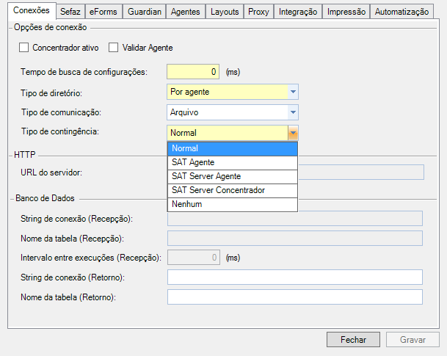The width and height of the screenshot is (447, 356).
Task: Switch to the Sefaz tab
Action: click(70, 12)
